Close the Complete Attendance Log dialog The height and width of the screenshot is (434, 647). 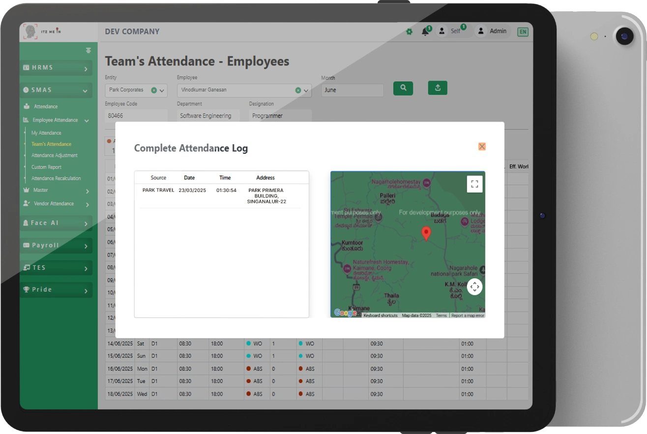pyautogui.click(x=482, y=146)
